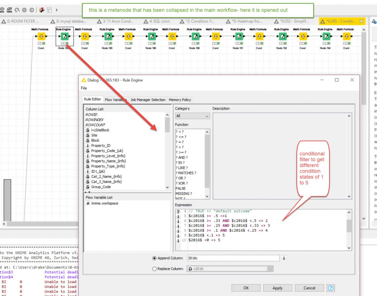Open the Category dropdown set to All
The height and width of the screenshot is (296, 377).
click(x=192, y=116)
